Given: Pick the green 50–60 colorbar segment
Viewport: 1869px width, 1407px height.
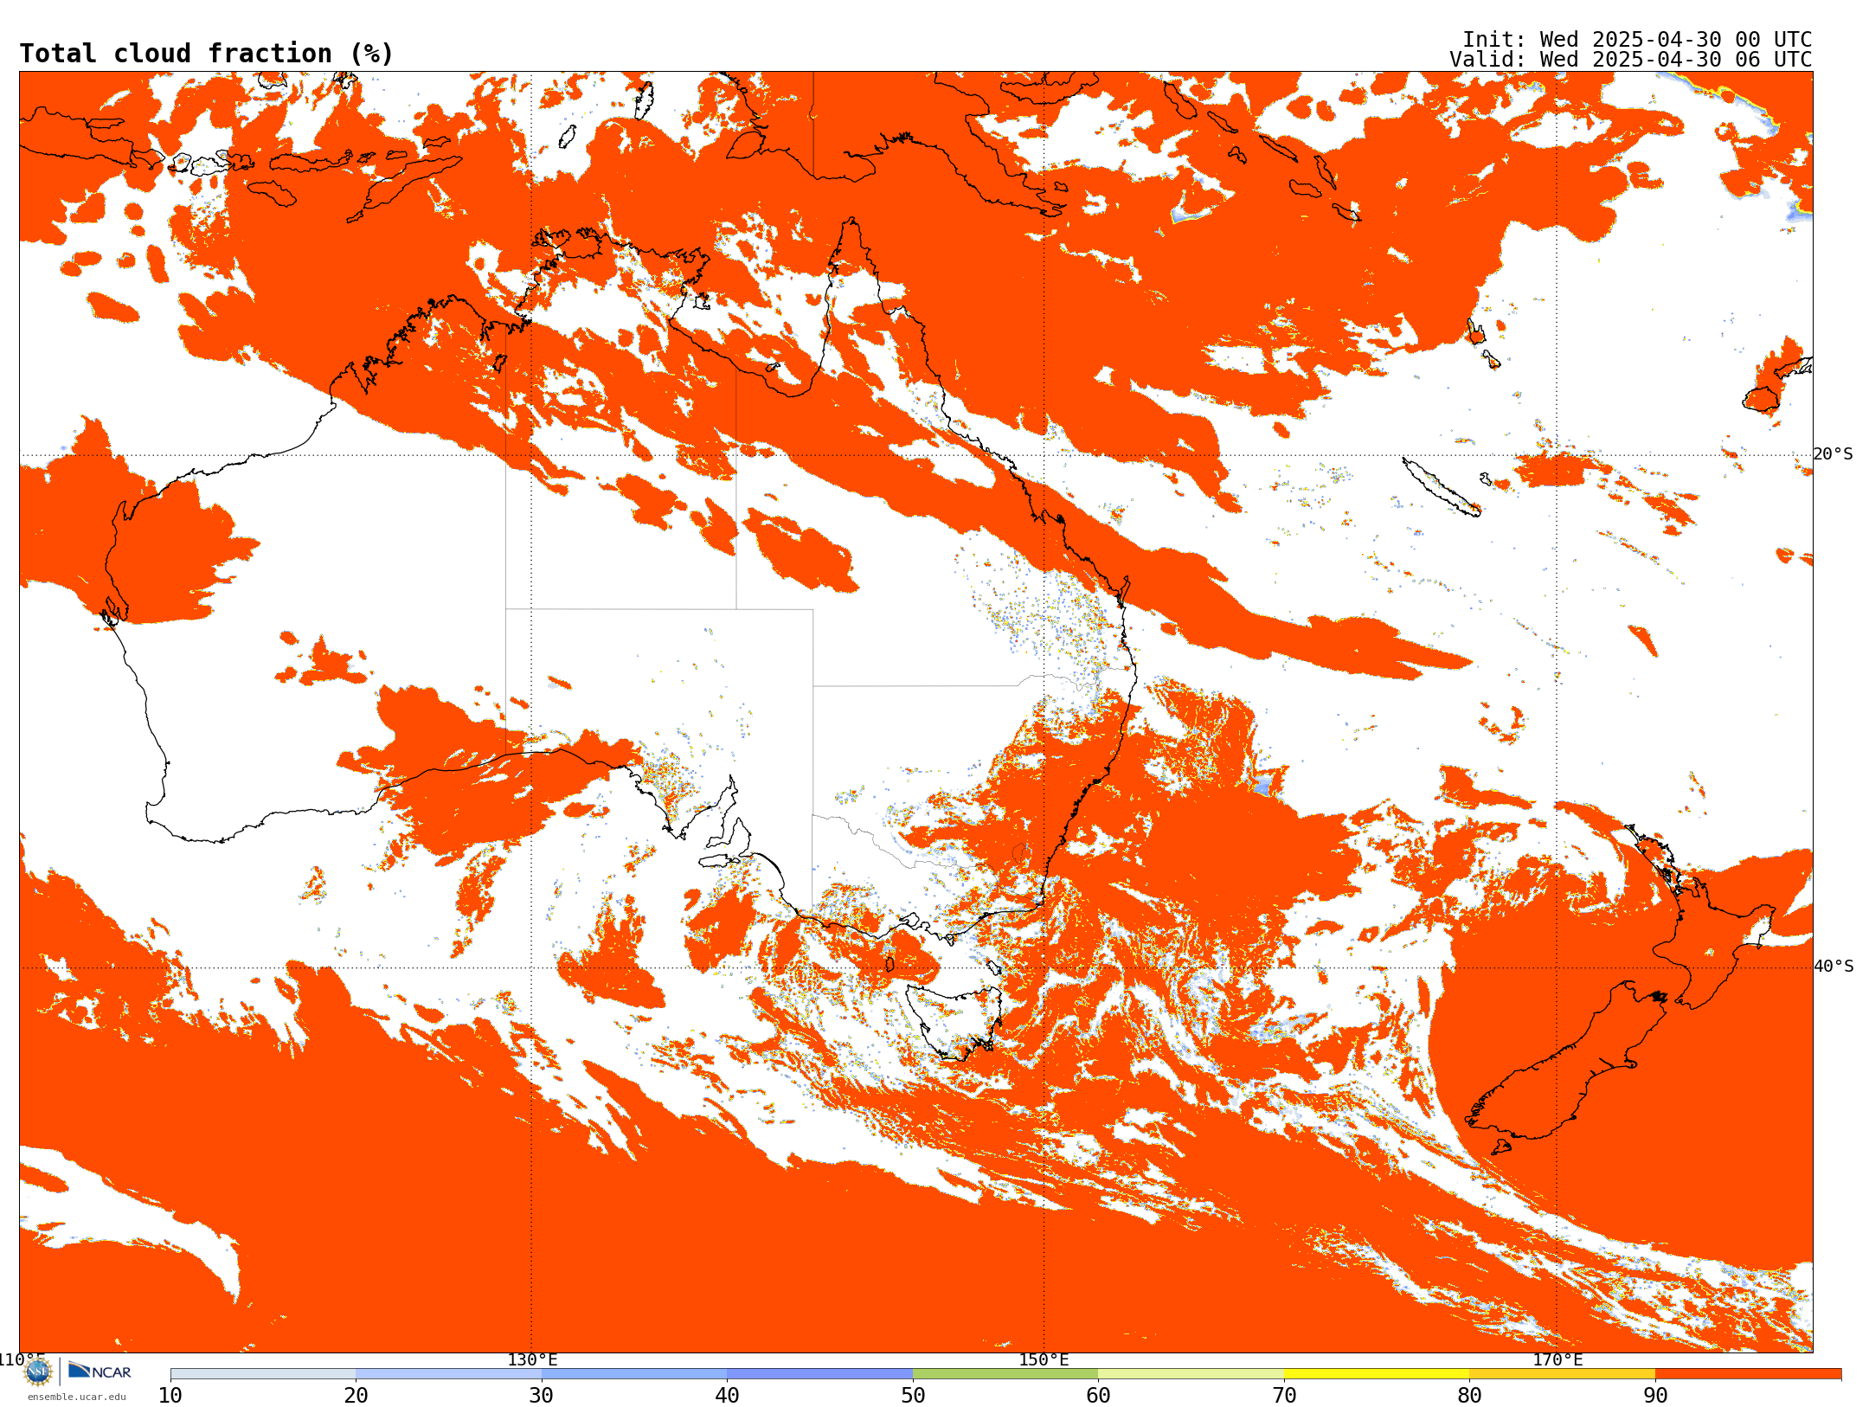Looking at the screenshot, I should [x=1005, y=1374].
